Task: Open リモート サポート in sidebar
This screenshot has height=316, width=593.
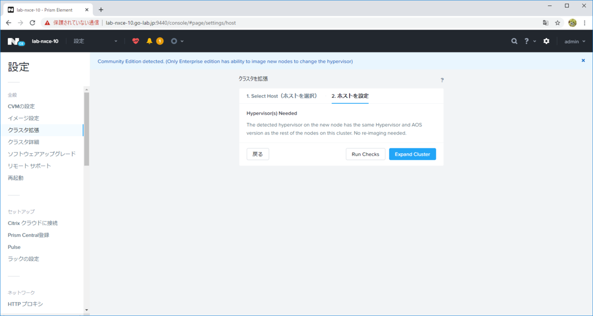Action: click(x=29, y=166)
